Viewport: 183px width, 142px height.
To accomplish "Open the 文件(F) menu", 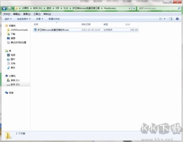I will click(7, 14).
